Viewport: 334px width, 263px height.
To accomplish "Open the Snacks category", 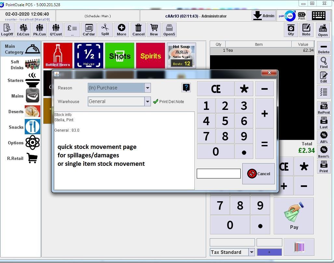I will 20,127.
